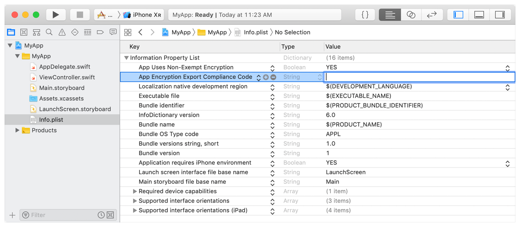Image resolution: width=520 pixels, height=227 pixels.
Task: Toggle the Debug area visibility
Action: pyautogui.click(x=479, y=15)
